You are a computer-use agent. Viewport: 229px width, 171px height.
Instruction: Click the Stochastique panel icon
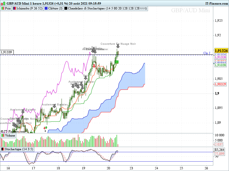[x=3, y=149]
